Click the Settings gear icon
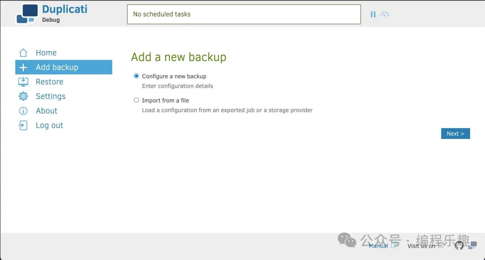485x260 pixels. click(23, 96)
